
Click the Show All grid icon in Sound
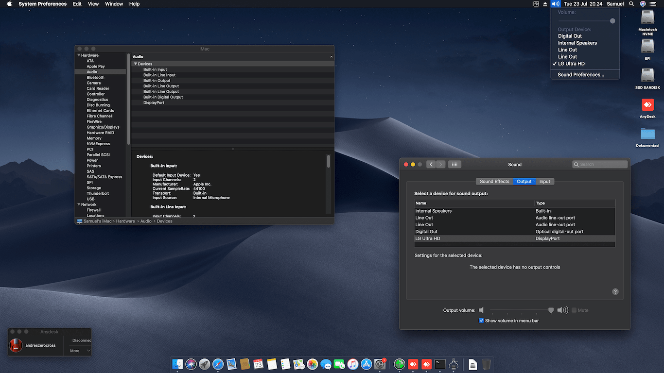click(x=454, y=165)
